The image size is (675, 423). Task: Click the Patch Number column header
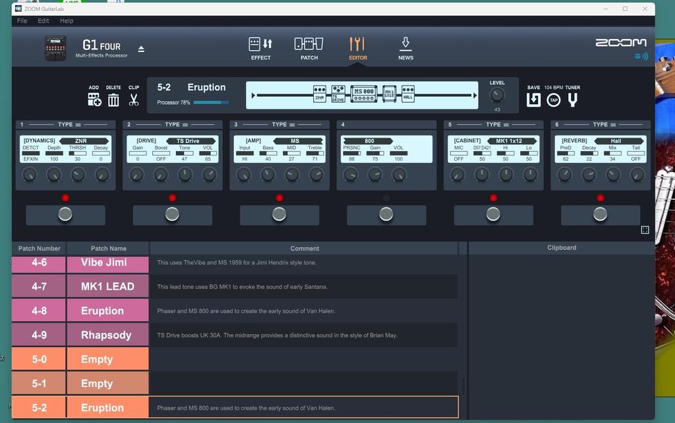(39, 248)
